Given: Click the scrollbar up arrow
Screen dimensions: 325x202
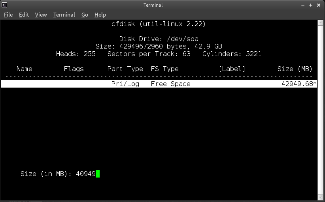Looking at the screenshot, I should (x=320, y=22).
